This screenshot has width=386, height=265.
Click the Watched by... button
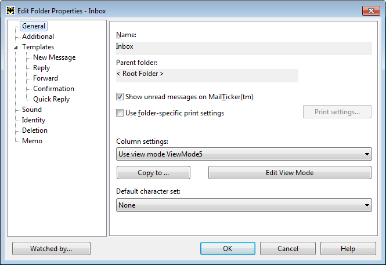pos(51,249)
